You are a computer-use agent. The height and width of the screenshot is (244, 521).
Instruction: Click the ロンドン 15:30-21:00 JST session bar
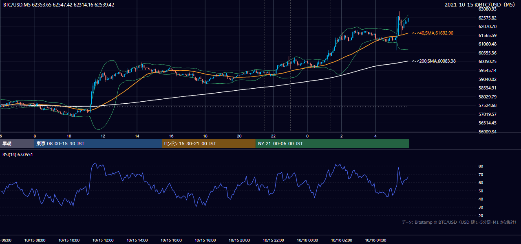(x=209, y=144)
